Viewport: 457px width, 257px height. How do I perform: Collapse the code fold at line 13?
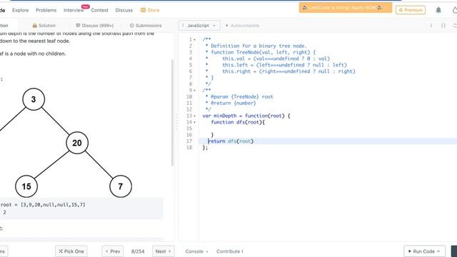(195, 116)
